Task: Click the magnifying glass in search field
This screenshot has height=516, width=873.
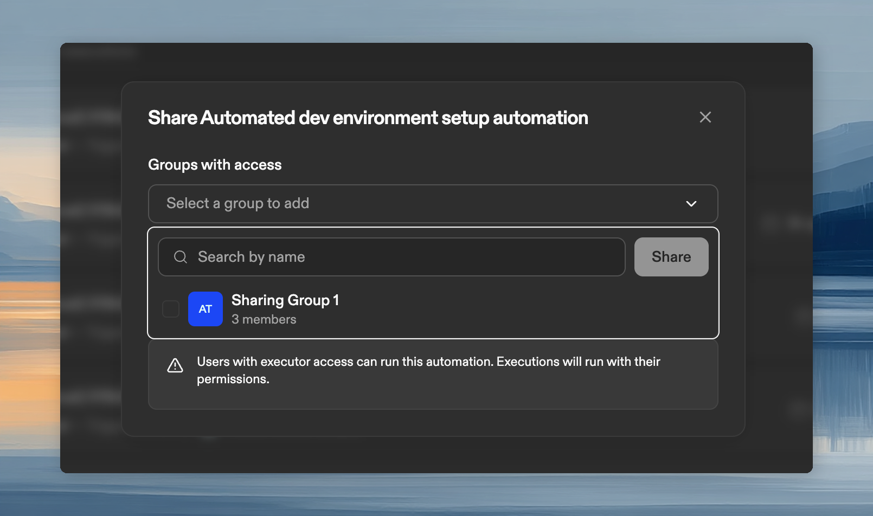Action: [x=179, y=256]
